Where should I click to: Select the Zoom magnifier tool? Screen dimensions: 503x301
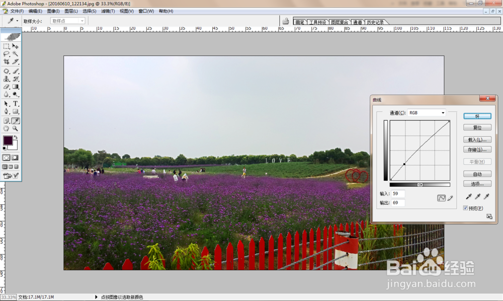[x=16, y=128]
